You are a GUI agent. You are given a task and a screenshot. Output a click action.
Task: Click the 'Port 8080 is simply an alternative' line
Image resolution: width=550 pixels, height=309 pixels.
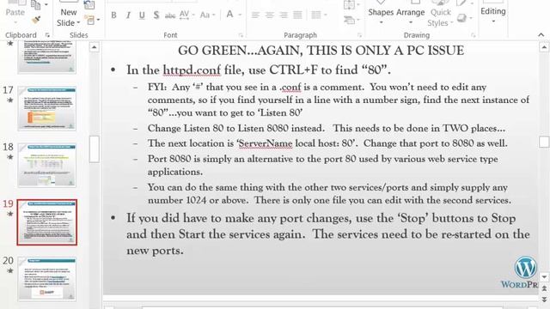[x=323, y=165]
